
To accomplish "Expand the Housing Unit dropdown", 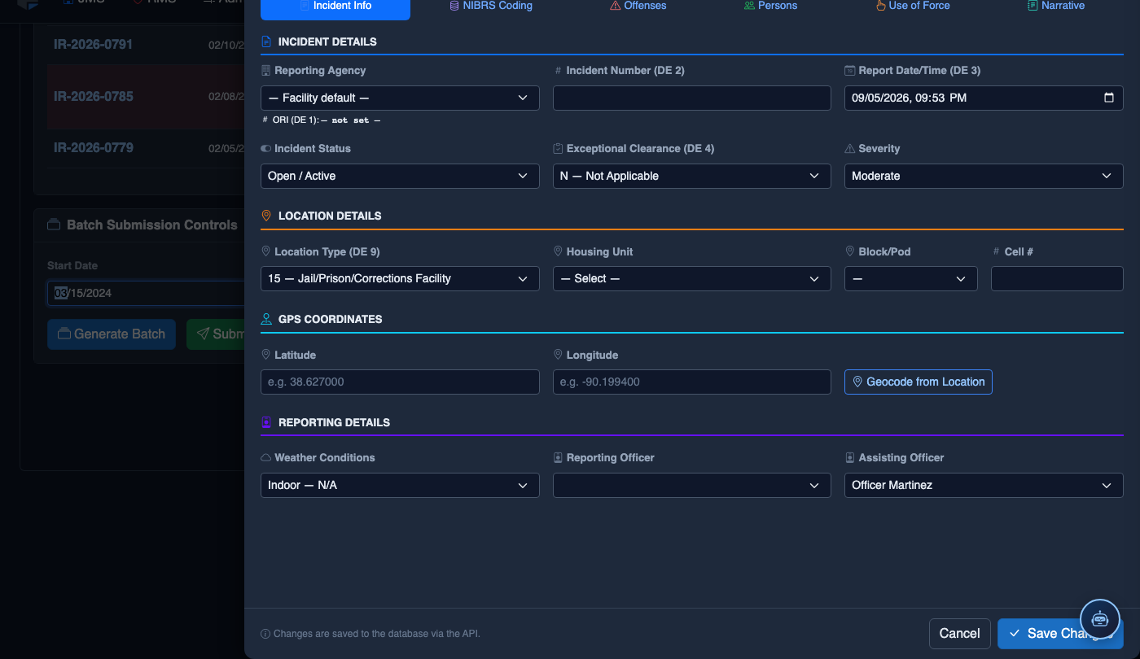I will point(692,278).
